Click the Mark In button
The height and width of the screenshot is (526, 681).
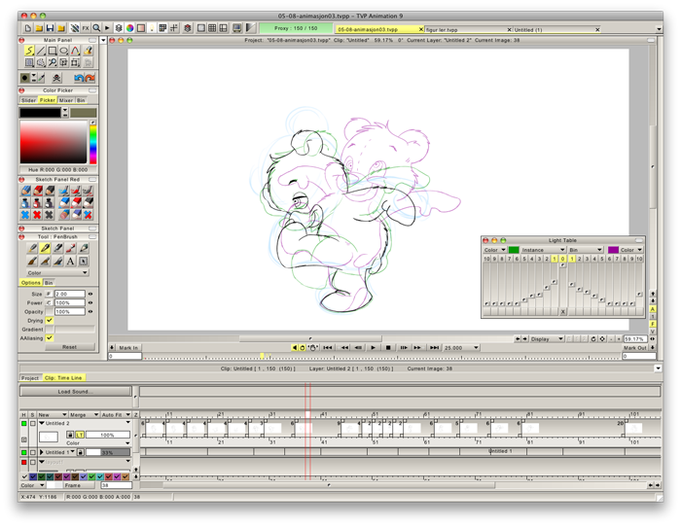click(x=128, y=348)
